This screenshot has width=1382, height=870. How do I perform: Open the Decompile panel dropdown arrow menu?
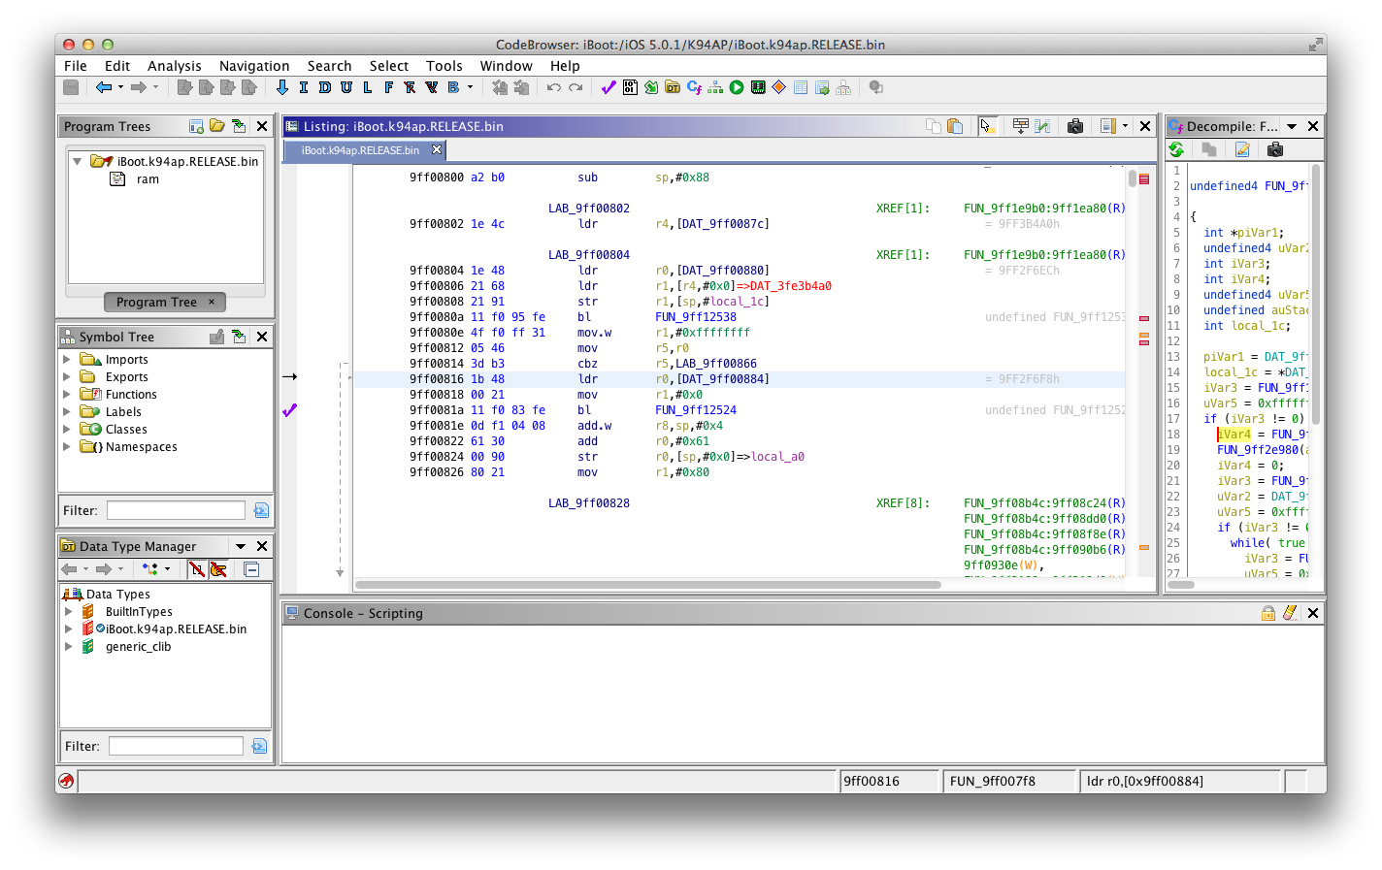(1292, 126)
